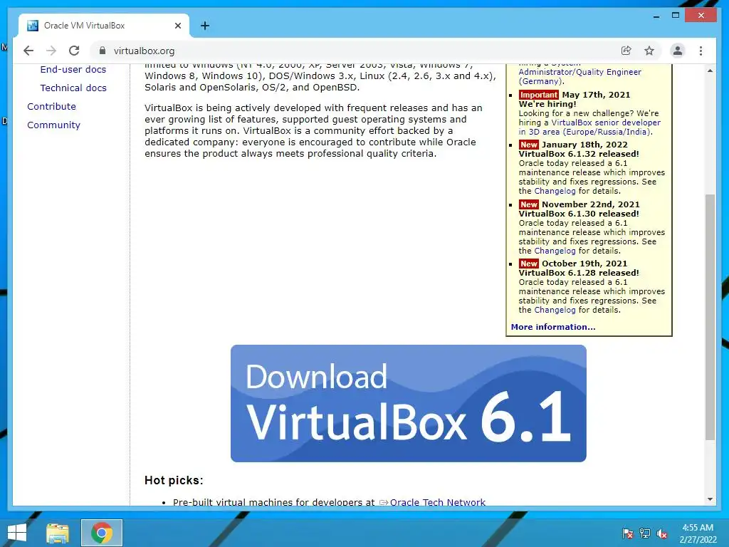Click the vertical scrollbar thumb
Image resolution: width=729 pixels, height=547 pixels.
point(710,317)
